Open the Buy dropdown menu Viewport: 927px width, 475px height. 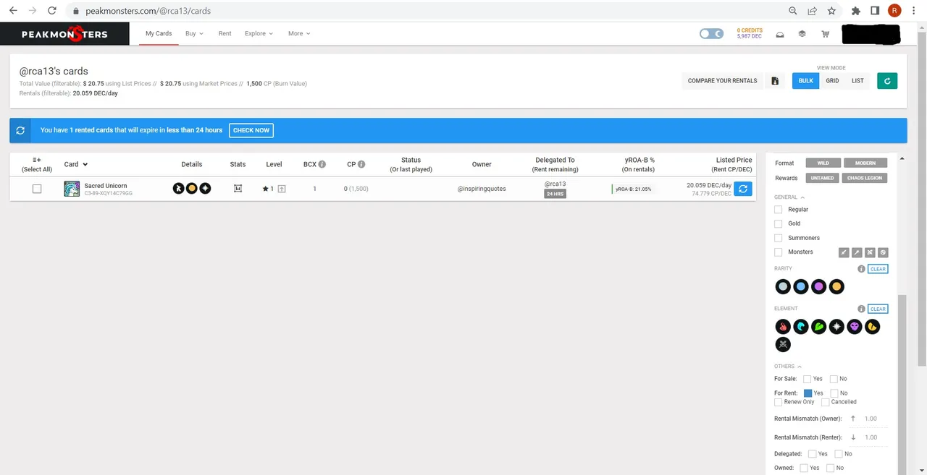[x=194, y=33]
